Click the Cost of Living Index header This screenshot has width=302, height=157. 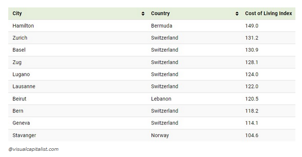(x=268, y=14)
